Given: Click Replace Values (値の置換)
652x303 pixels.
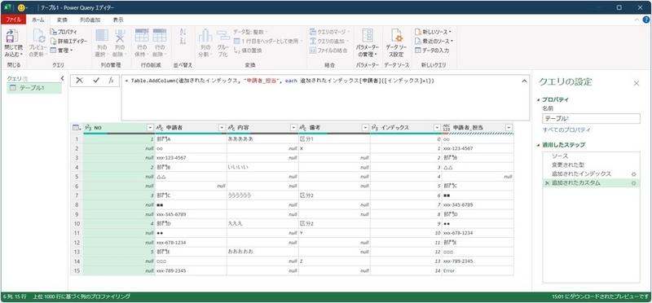Looking at the screenshot, I should [248, 50].
